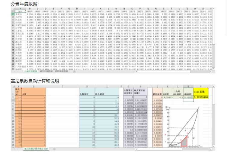This screenshot has height=154, width=227.
Task: Click the 1988年 header cell
Action: [x=30, y=11]
